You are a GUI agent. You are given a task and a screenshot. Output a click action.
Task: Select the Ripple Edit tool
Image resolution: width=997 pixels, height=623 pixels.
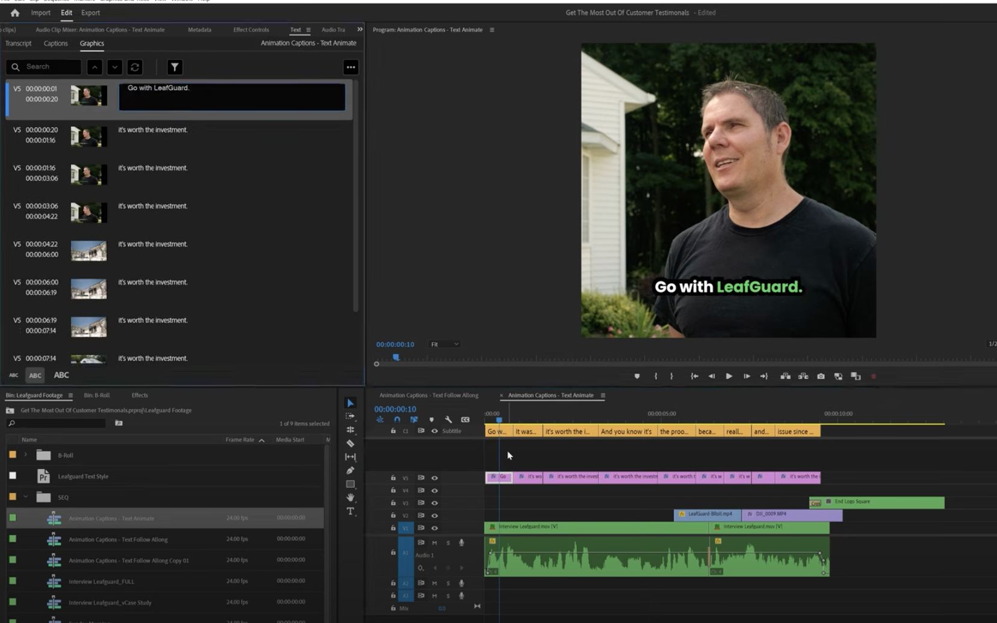click(x=350, y=430)
